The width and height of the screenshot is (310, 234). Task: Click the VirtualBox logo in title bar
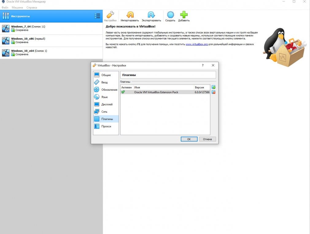(3, 2)
